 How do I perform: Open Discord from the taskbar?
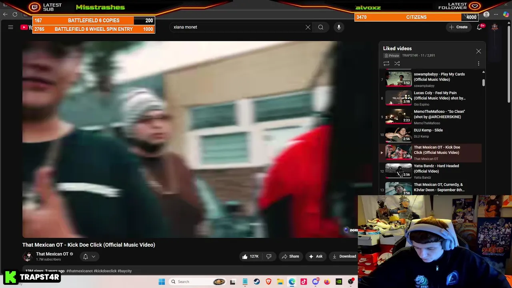coord(315,282)
